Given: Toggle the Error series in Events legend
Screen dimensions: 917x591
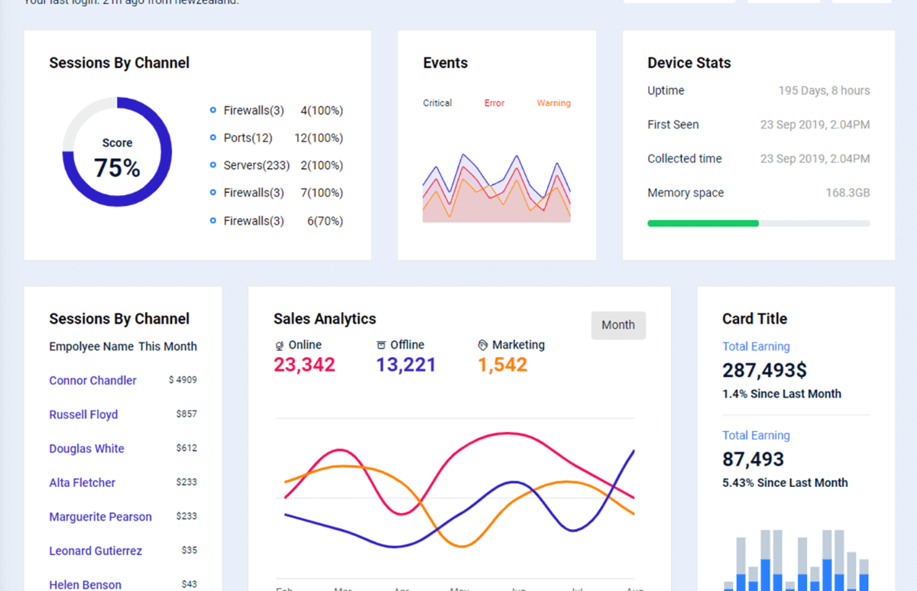Looking at the screenshot, I should pos(494,103).
